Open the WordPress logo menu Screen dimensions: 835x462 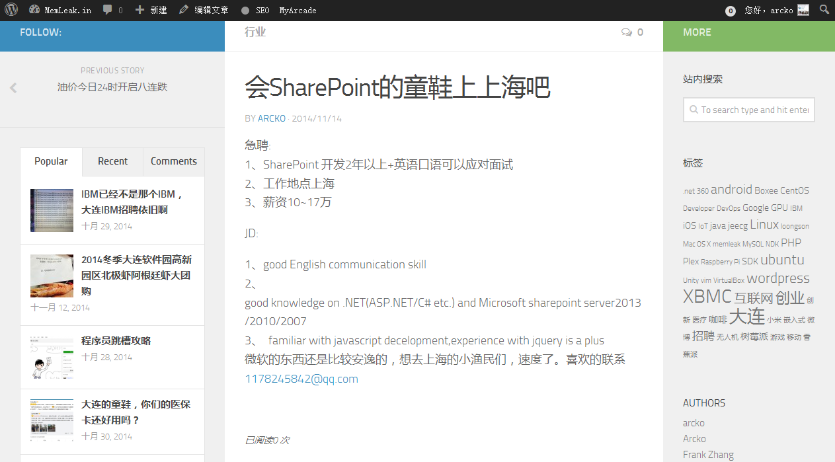pyautogui.click(x=11, y=10)
